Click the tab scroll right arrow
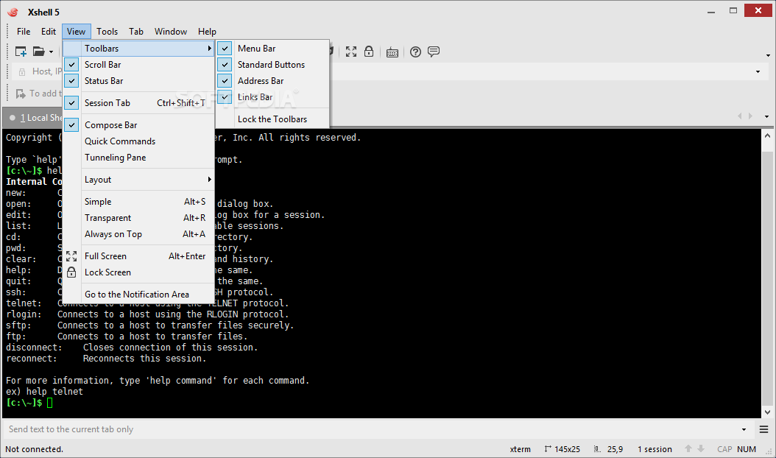 (x=751, y=116)
